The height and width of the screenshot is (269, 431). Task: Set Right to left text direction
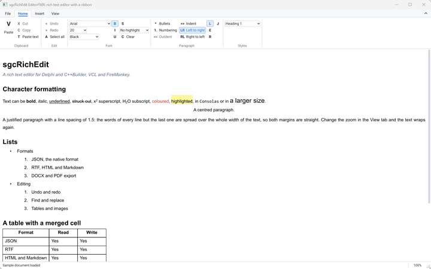pyautogui.click(x=192, y=37)
